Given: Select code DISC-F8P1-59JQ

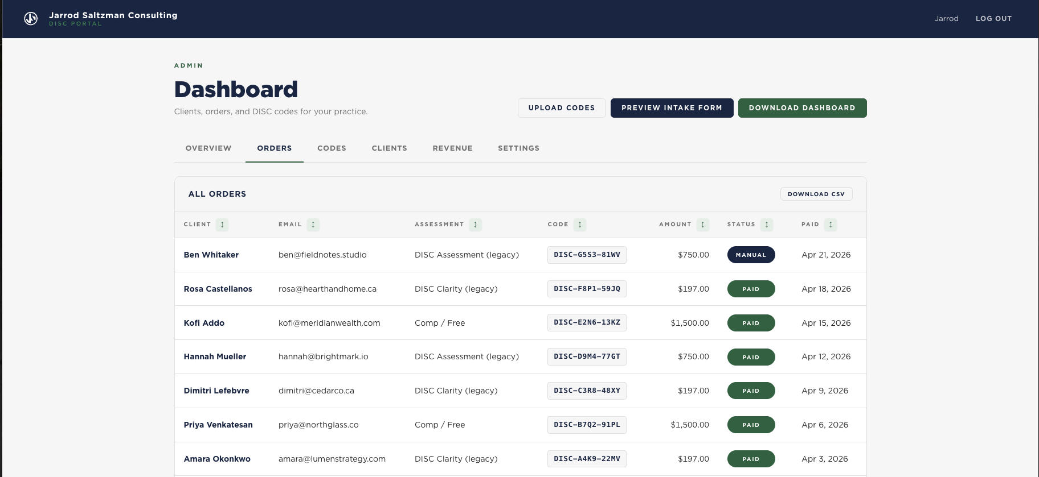Looking at the screenshot, I should 587,289.
